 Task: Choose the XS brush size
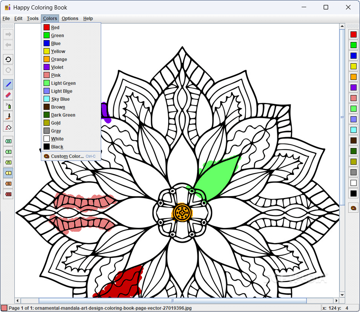pyautogui.click(x=8, y=141)
